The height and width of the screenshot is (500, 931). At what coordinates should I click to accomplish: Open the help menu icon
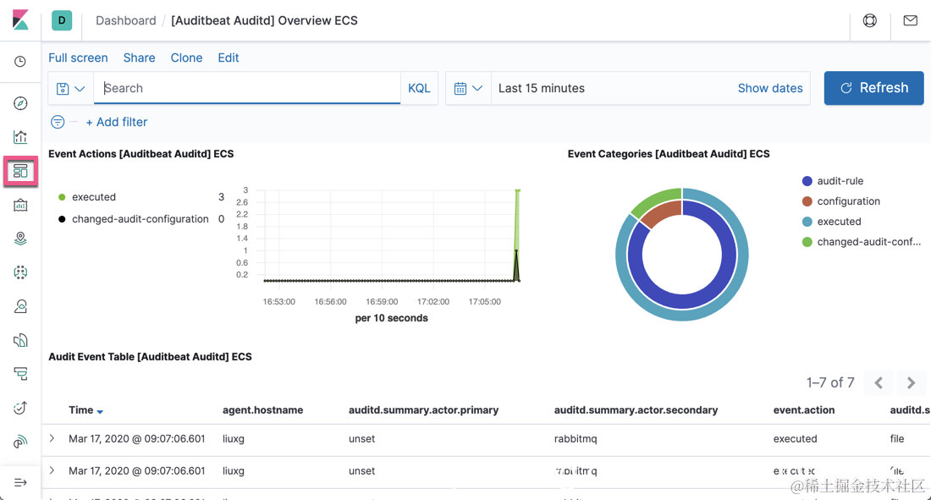(x=870, y=20)
